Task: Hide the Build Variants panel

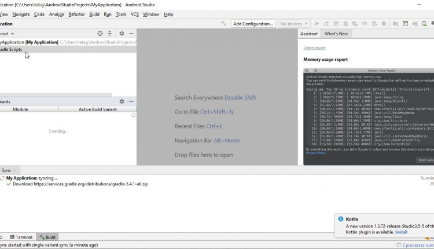Action: coord(131,101)
